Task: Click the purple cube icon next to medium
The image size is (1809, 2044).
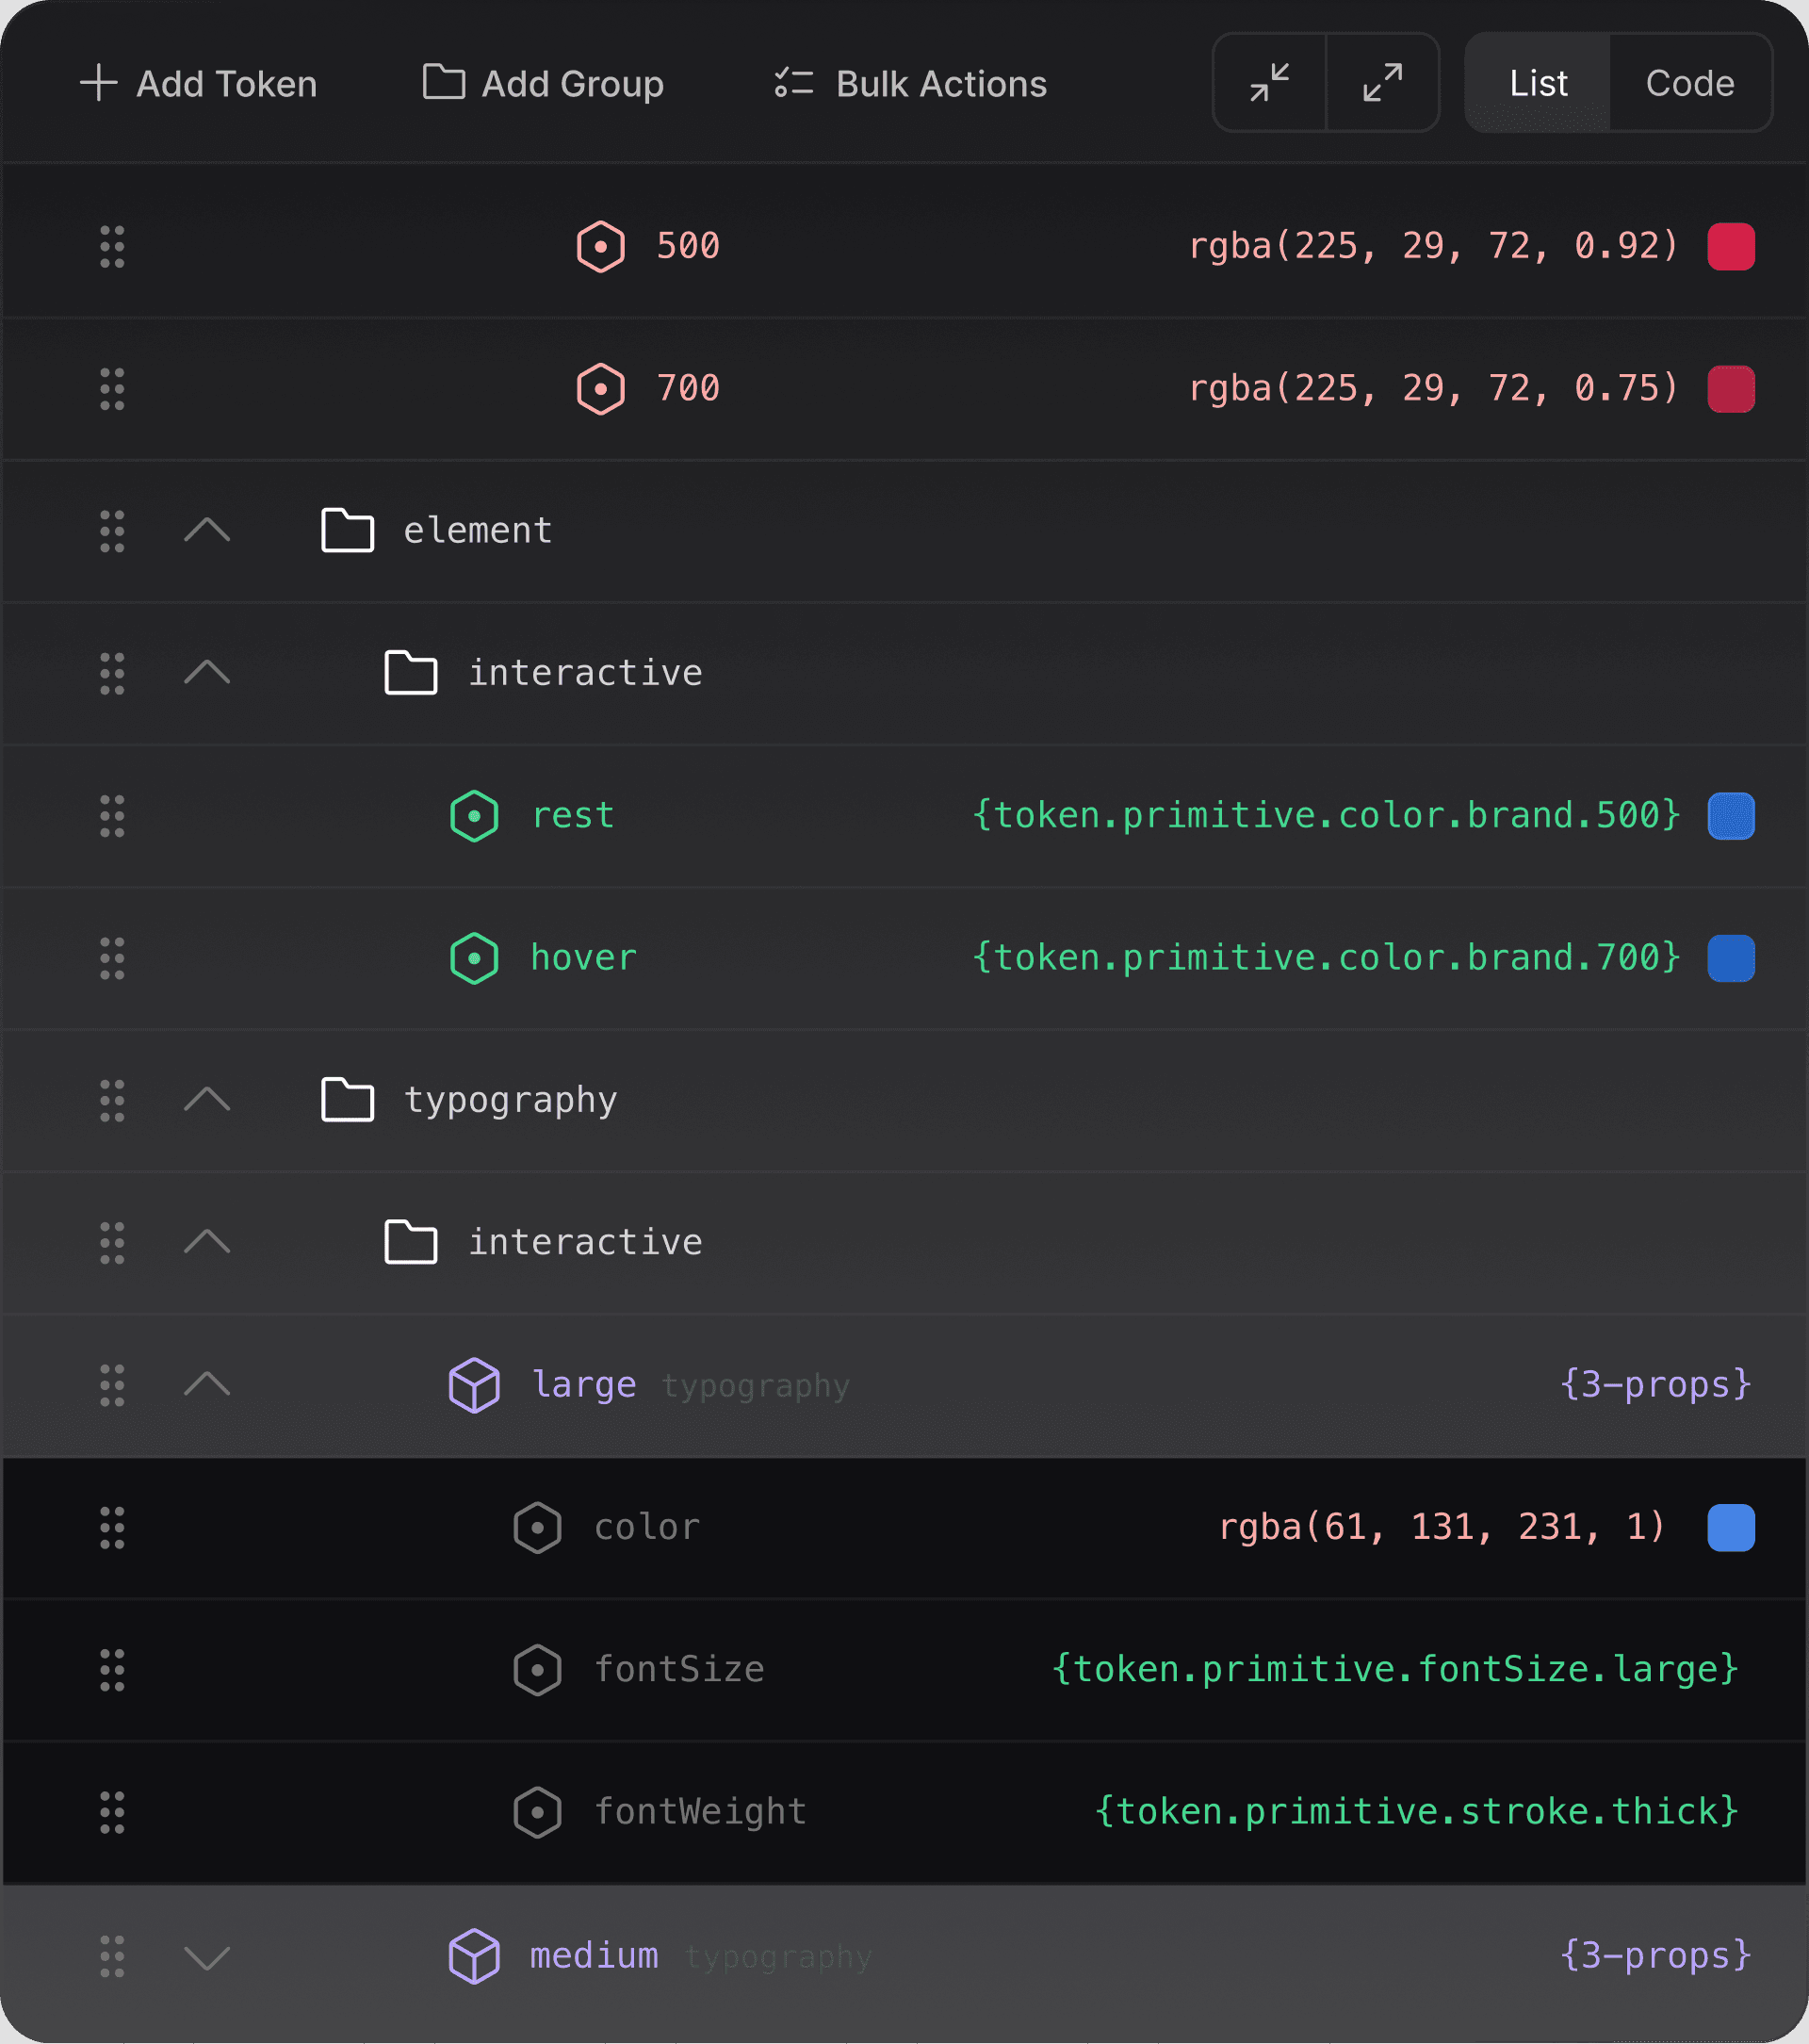Action: coord(474,1956)
